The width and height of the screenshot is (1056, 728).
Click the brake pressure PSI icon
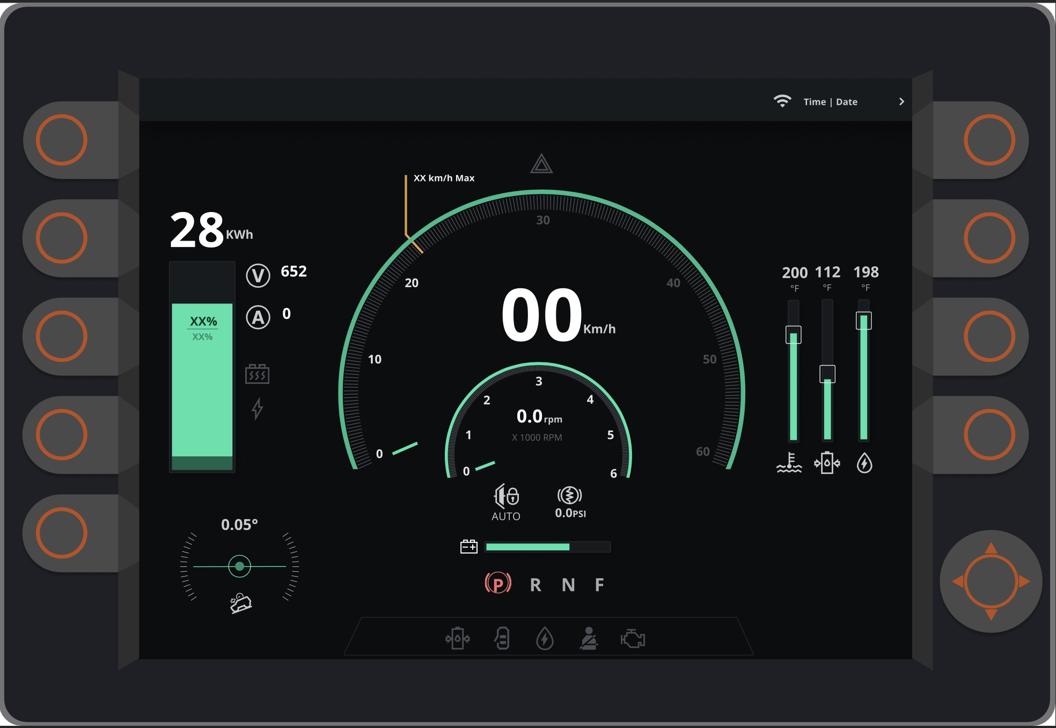pyautogui.click(x=569, y=495)
